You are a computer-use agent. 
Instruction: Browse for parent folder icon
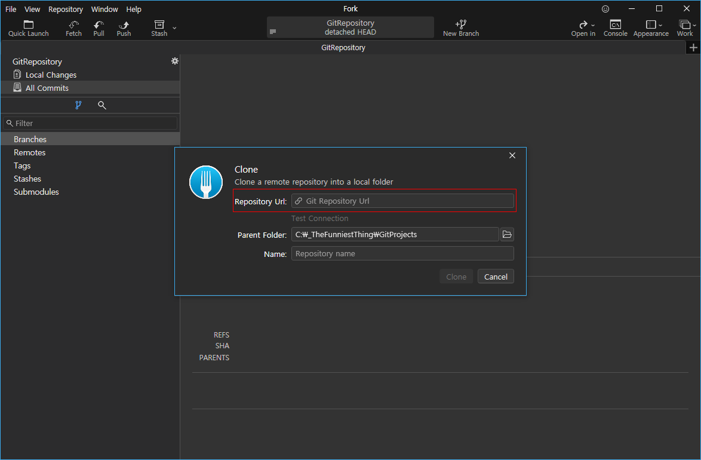pos(507,234)
